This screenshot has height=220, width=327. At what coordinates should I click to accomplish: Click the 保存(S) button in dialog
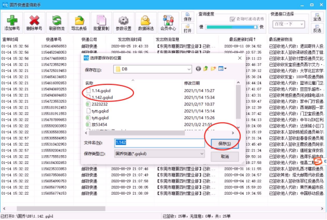(225, 143)
